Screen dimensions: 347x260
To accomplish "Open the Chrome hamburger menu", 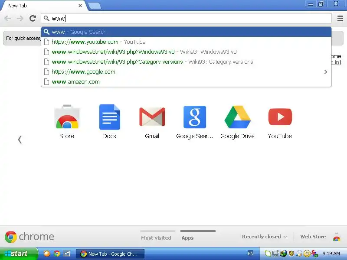I will coord(340,18).
